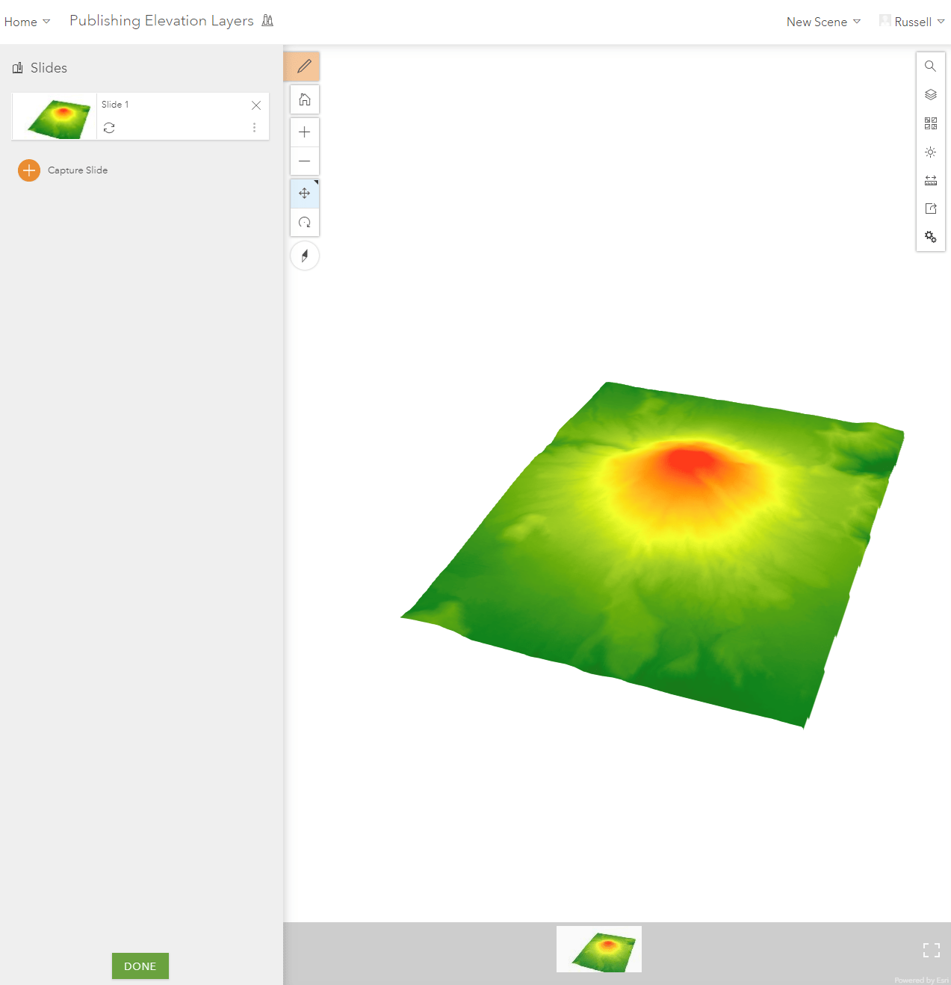Click the green DONE button
Viewport: 951px width, 985px height.
(140, 966)
